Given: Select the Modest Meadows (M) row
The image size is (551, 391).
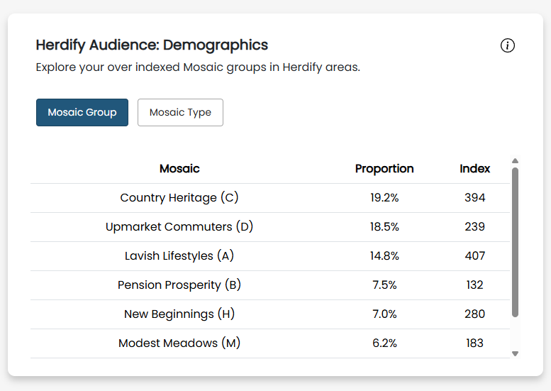Looking at the screenshot, I should tap(179, 343).
